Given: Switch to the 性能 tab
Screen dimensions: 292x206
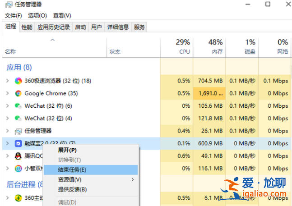Looking at the screenshot, I should 27,27.
